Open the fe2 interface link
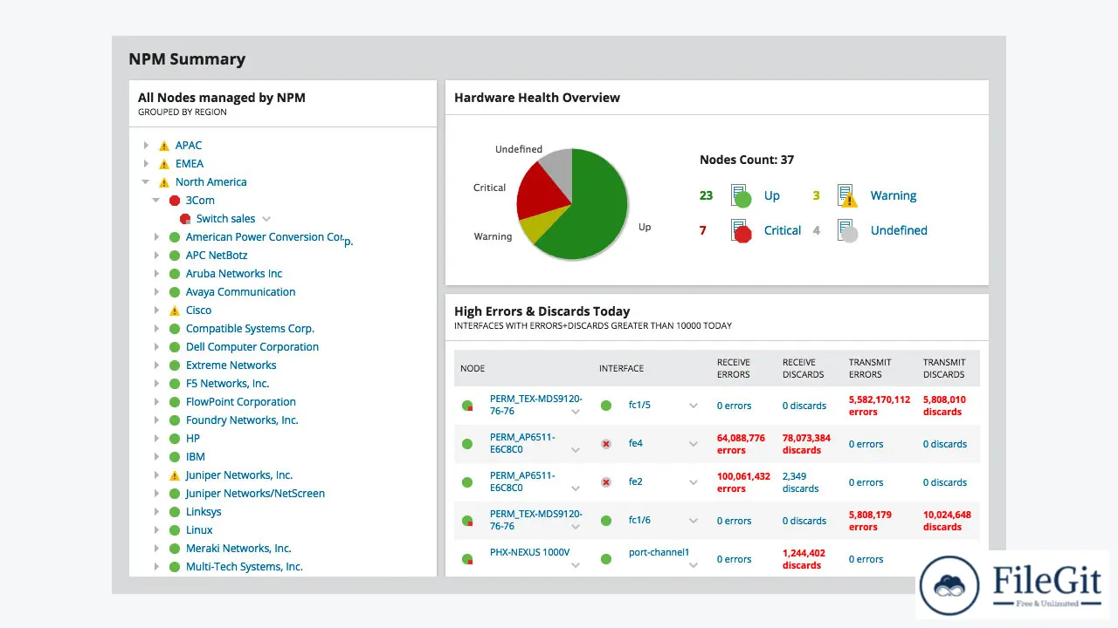1118x628 pixels. (636, 482)
